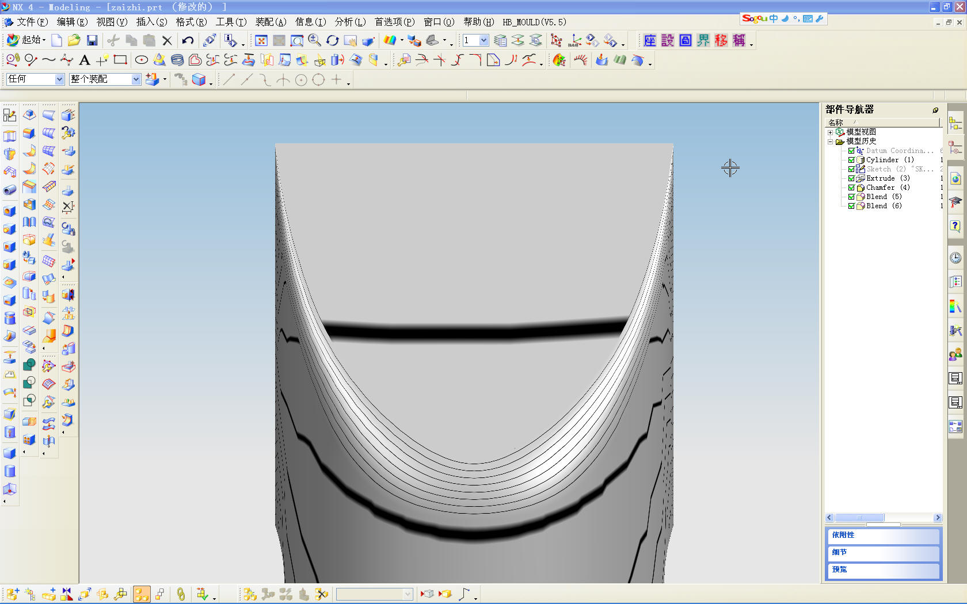The height and width of the screenshot is (604, 967).
Task: Expand the 依附性 panel section
Action: (x=884, y=536)
